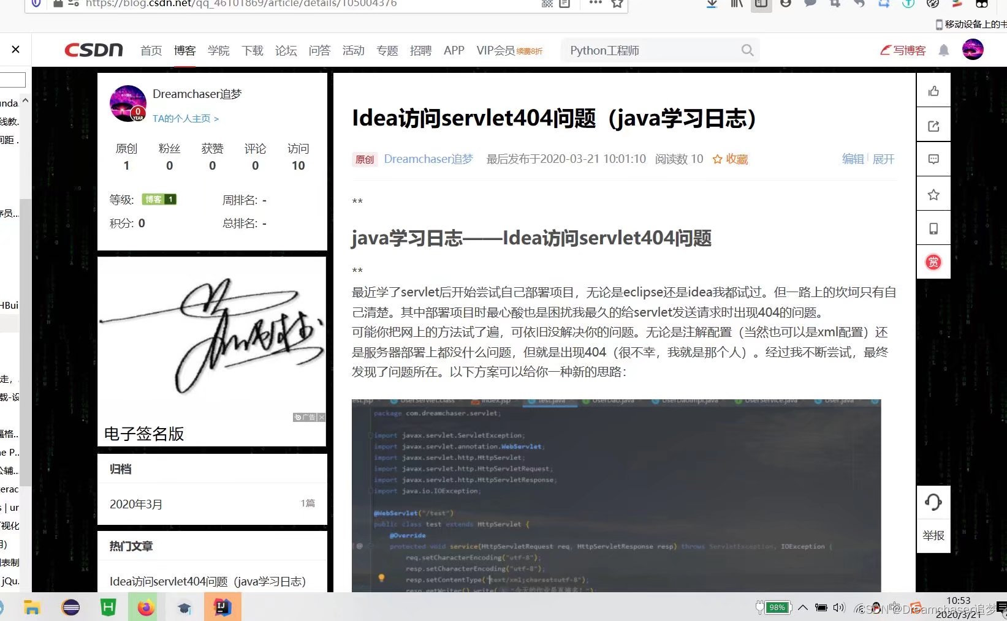Click the volume icon in system tray

839,608
